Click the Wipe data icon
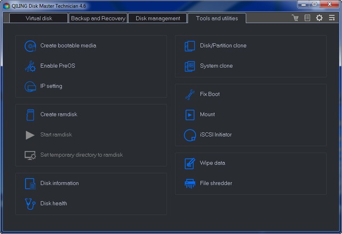 190,163
